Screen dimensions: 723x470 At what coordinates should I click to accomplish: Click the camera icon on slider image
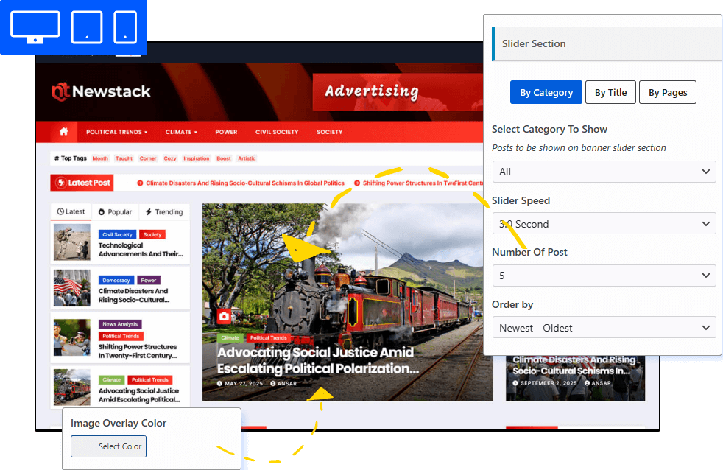[x=224, y=317]
